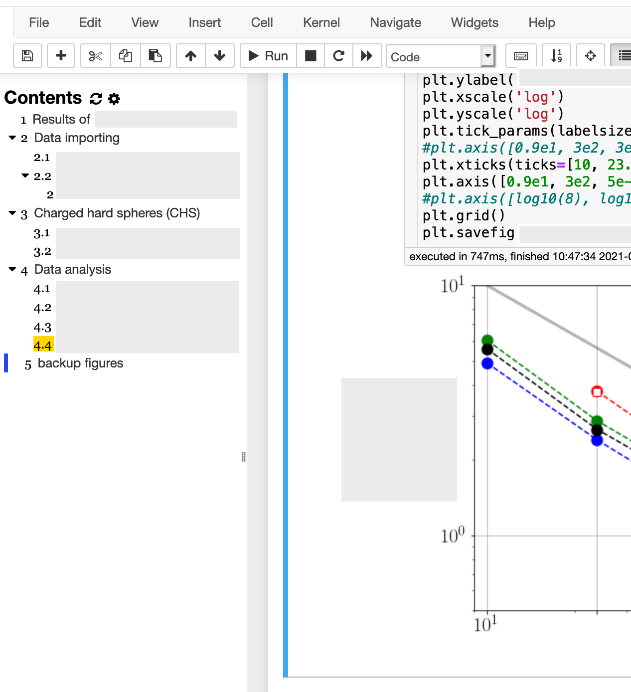631x692 pixels.
Task: Collapse the Data importing section
Action: (x=12, y=138)
